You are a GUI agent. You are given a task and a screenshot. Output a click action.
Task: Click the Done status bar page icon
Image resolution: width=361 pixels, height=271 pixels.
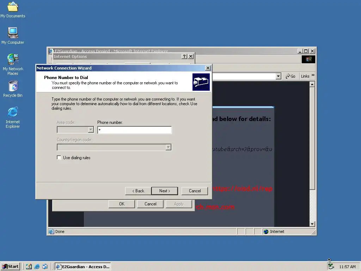51,231
